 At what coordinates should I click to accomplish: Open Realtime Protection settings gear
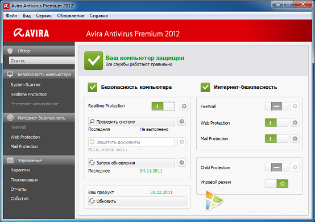pos(184,106)
